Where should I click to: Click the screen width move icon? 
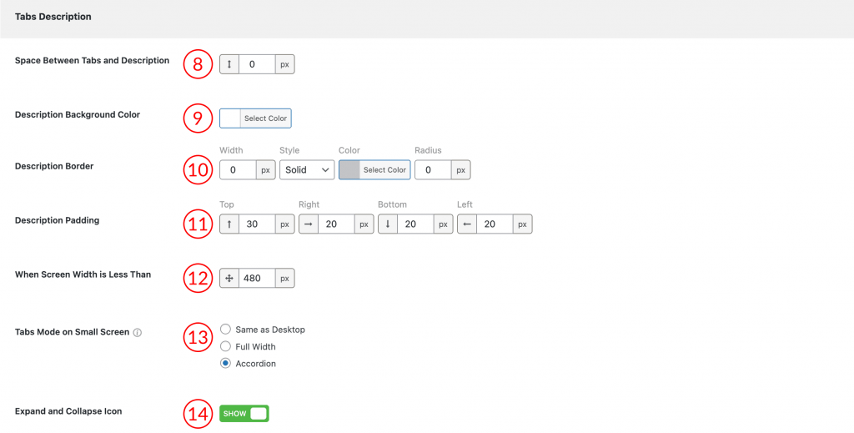click(x=229, y=279)
